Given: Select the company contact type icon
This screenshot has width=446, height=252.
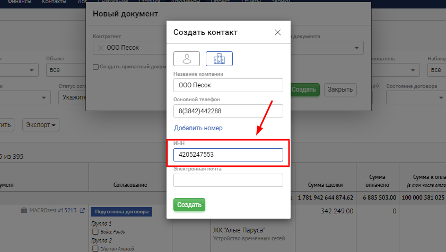Looking at the screenshot, I should (x=219, y=58).
